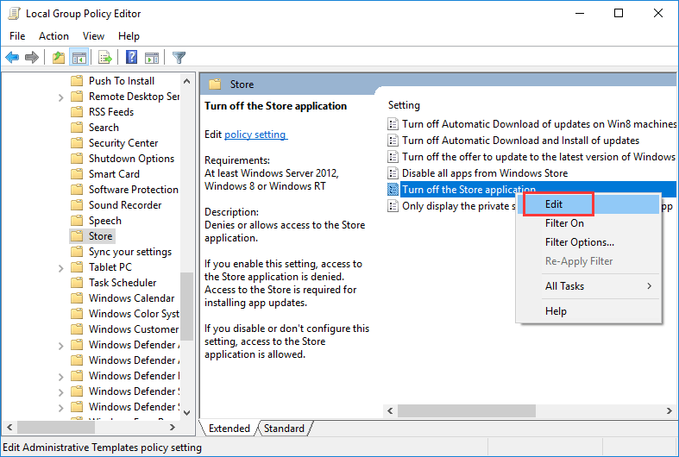Click the policy setting link
679x457 pixels.
[255, 135]
